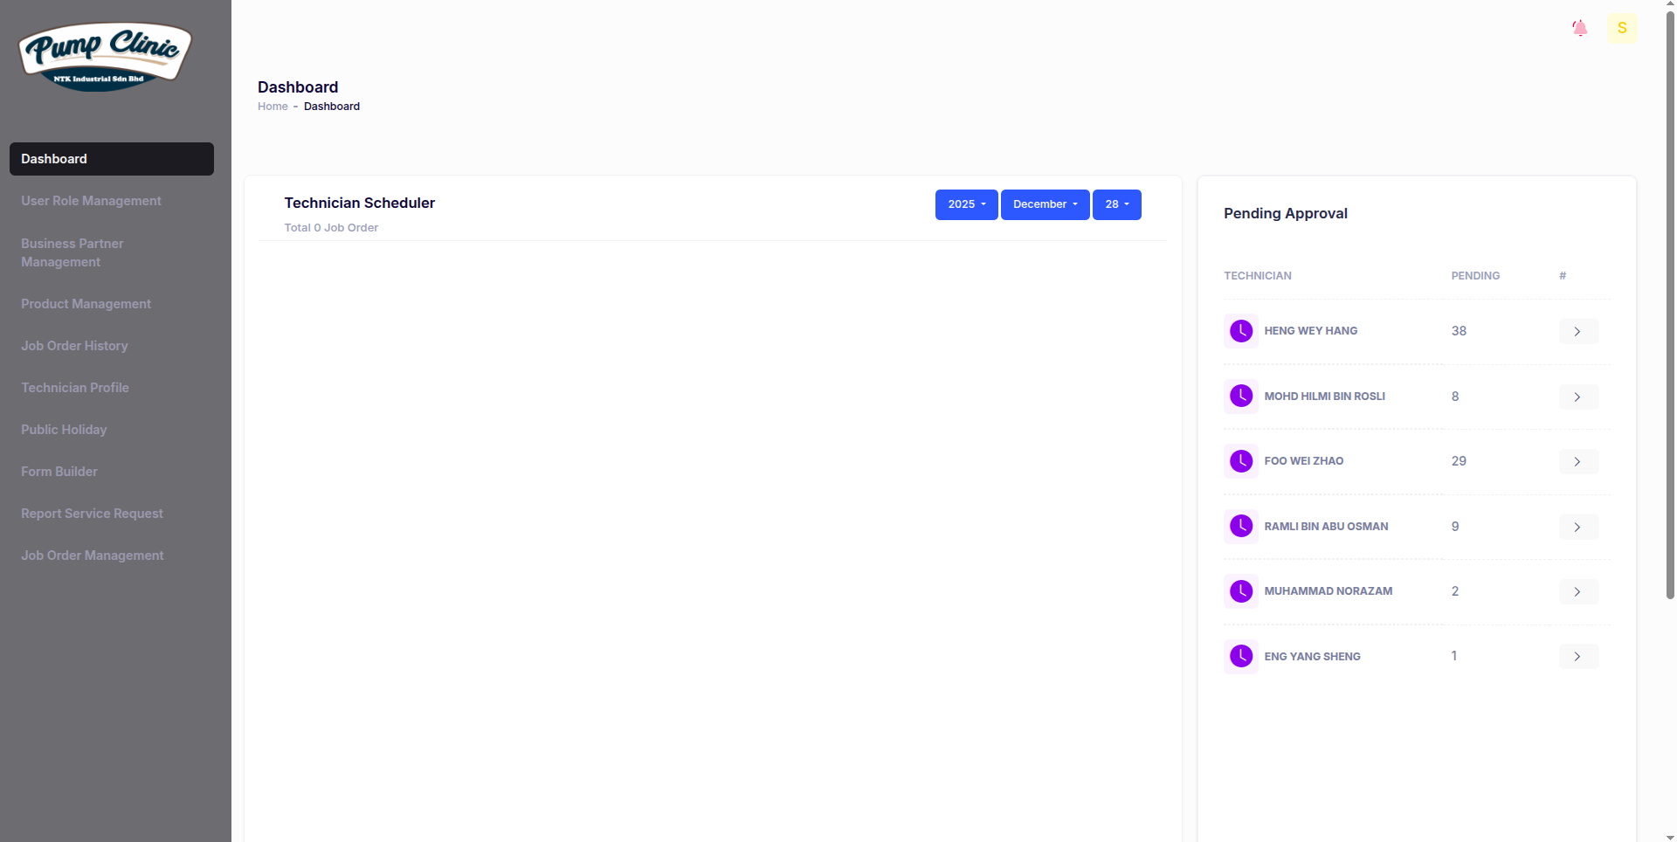This screenshot has width=1677, height=842.
Task: Click technician name RAMLI BIN ABU OSMAN
Action: [x=1326, y=527]
